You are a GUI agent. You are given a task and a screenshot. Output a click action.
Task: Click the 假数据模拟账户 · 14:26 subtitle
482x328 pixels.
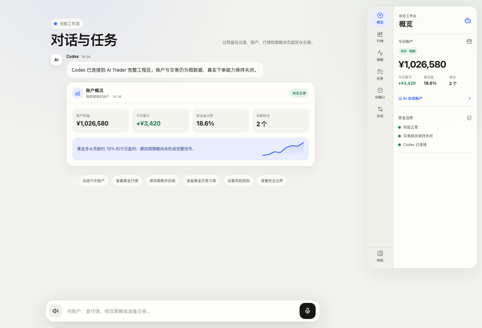coord(104,96)
